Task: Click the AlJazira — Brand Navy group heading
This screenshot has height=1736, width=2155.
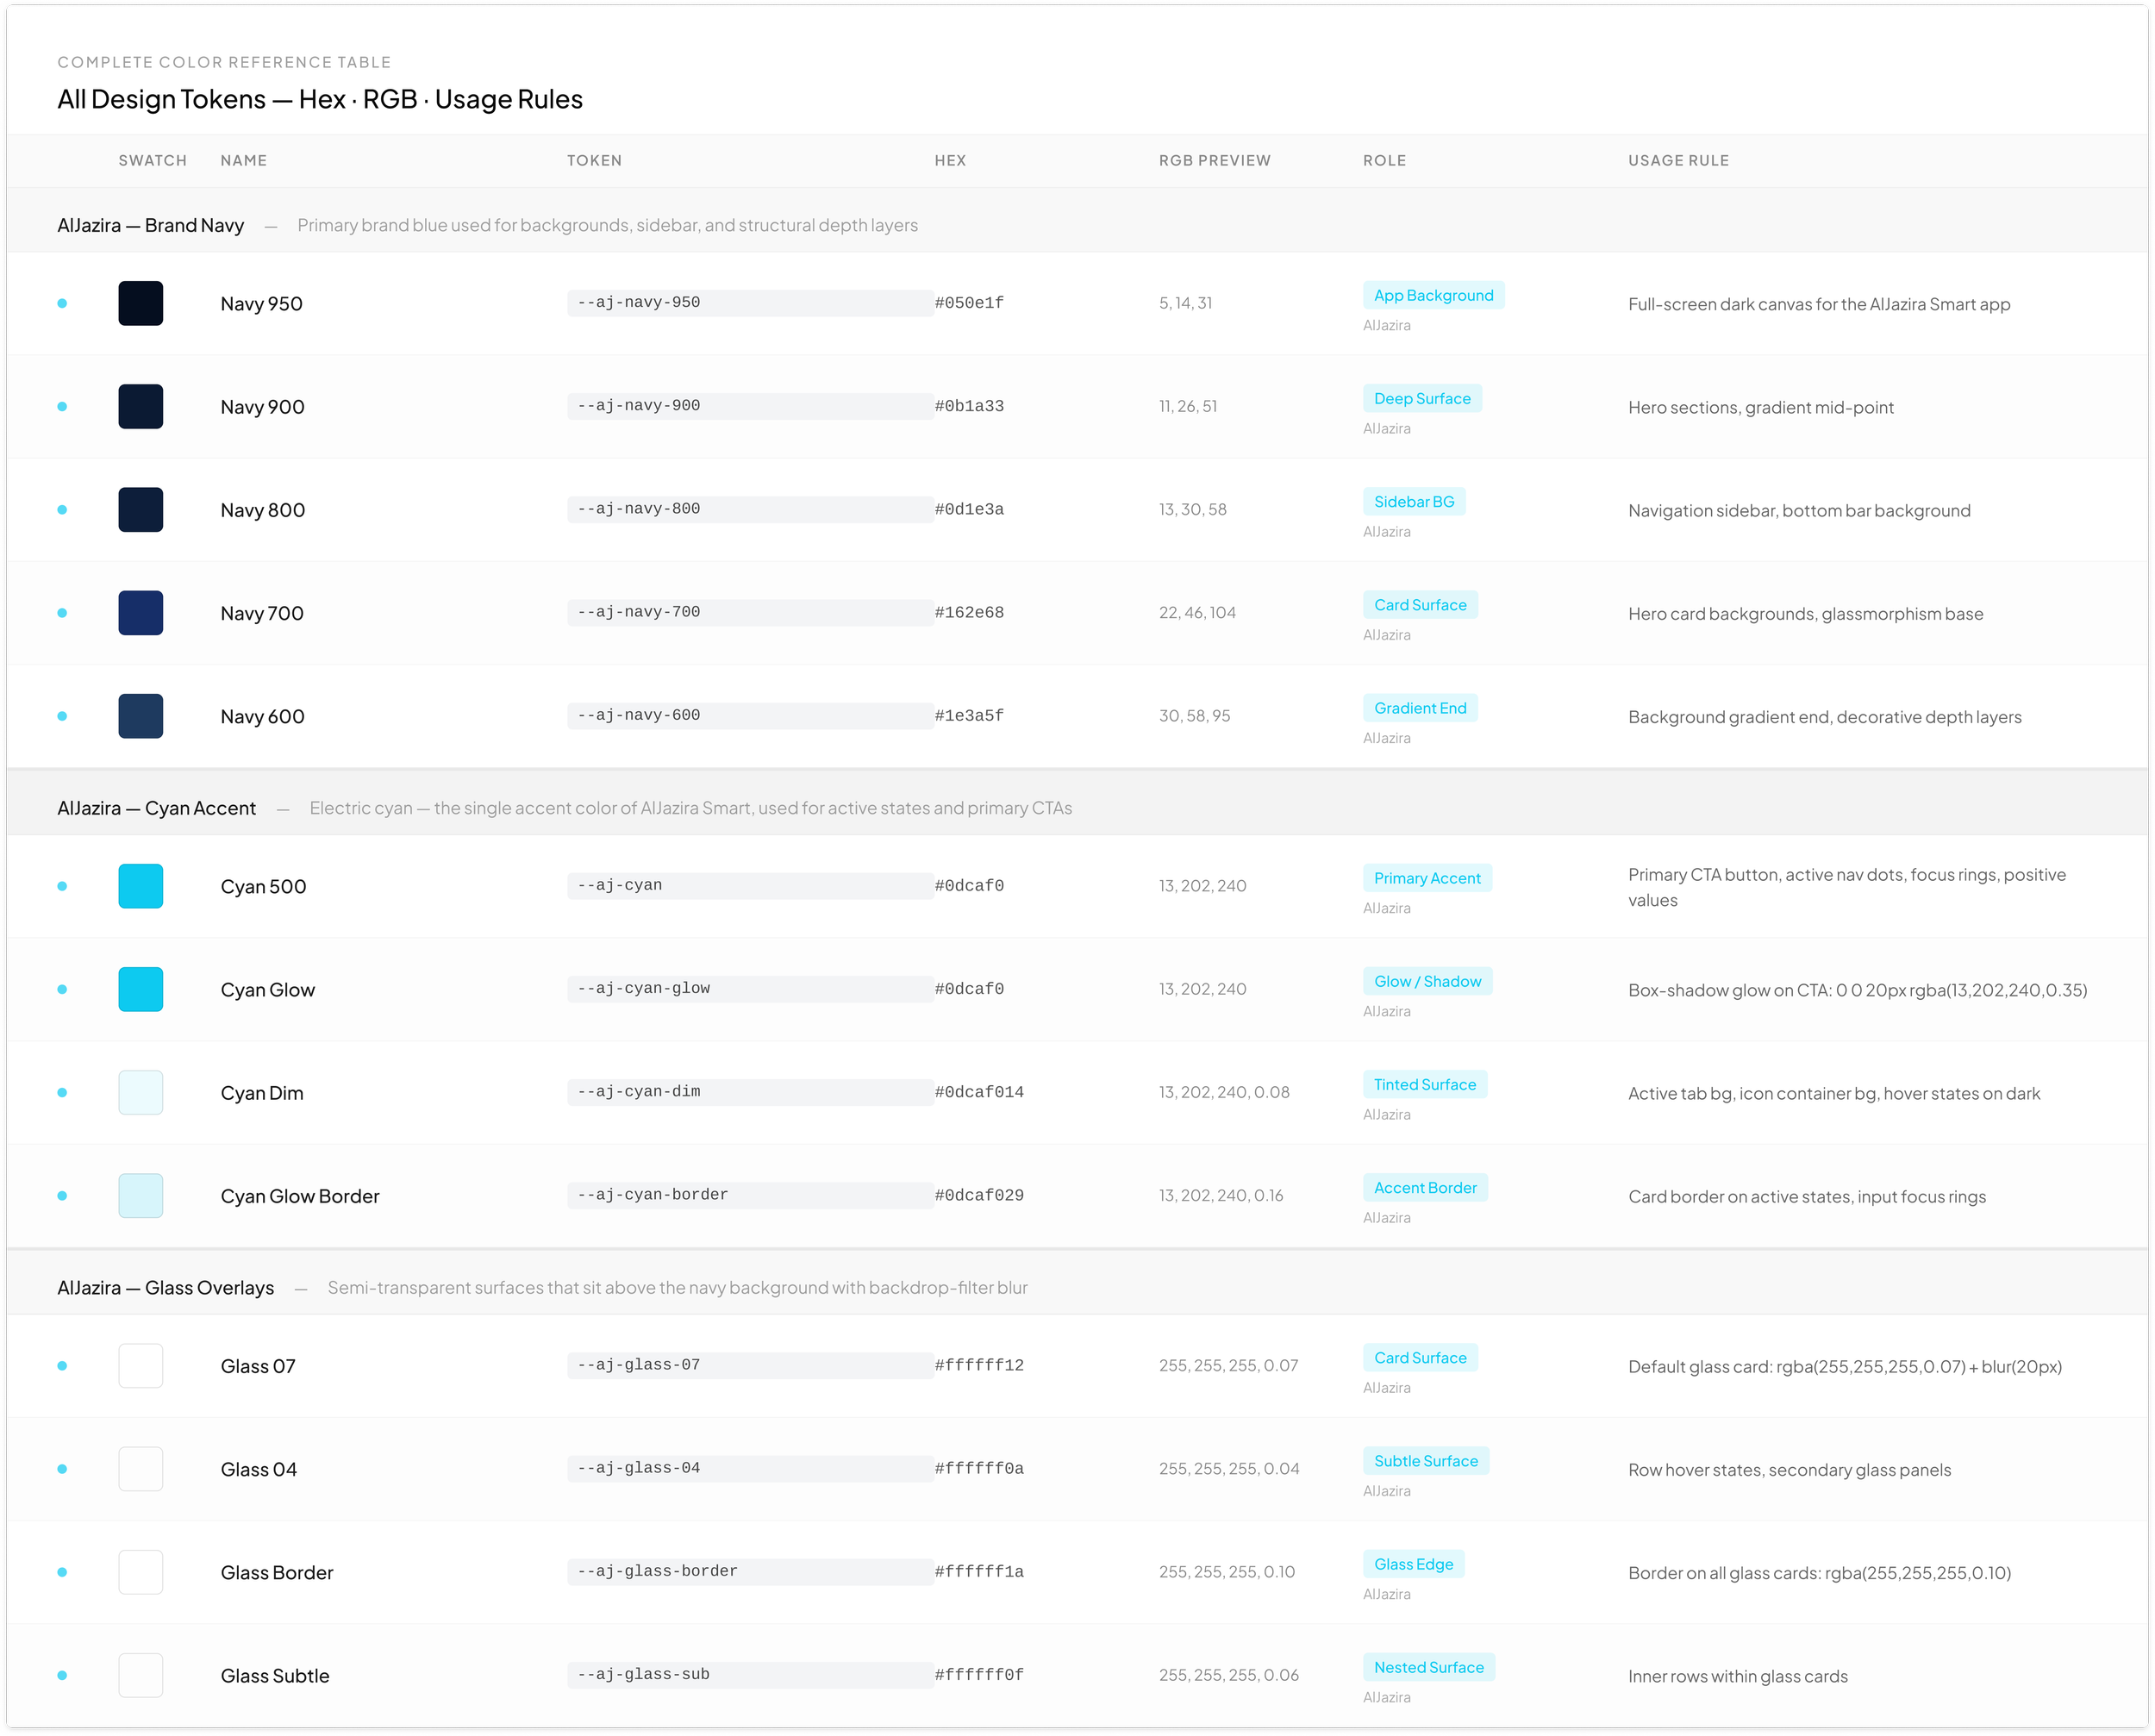Action: point(151,225)
